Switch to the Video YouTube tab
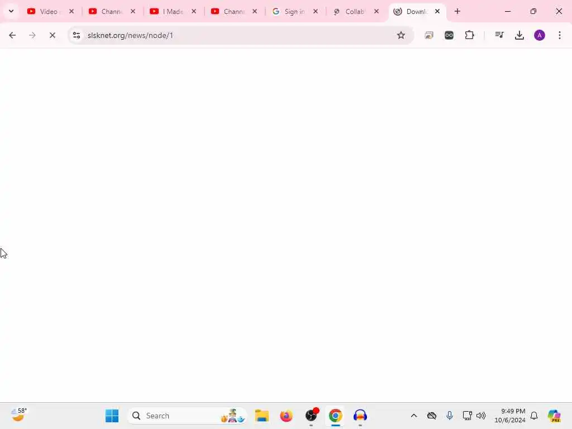 [x=50, y=12]
